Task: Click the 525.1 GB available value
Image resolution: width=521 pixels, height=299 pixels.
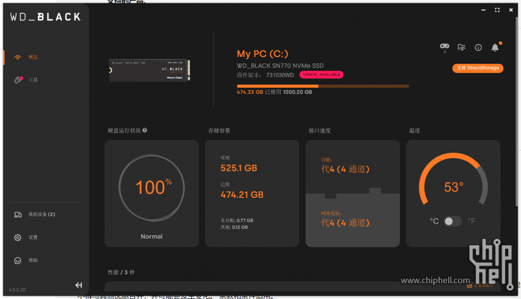Action: point(239,168)
